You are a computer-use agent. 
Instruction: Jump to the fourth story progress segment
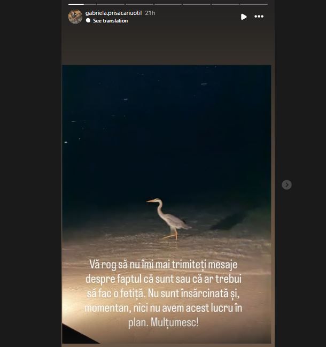coord(168,4)
